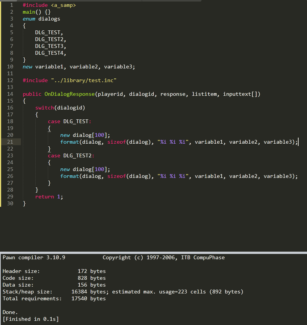Click 'new dialog[100];' on line 25

point(85,169)
